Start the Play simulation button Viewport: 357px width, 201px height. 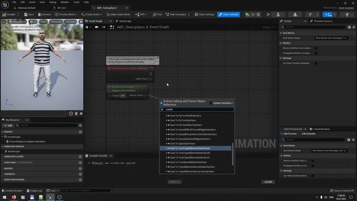[x=248, y=15]
